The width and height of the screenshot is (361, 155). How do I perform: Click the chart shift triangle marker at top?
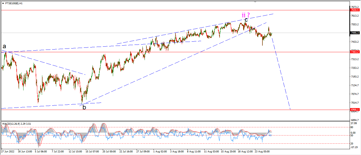pos(255,2)
